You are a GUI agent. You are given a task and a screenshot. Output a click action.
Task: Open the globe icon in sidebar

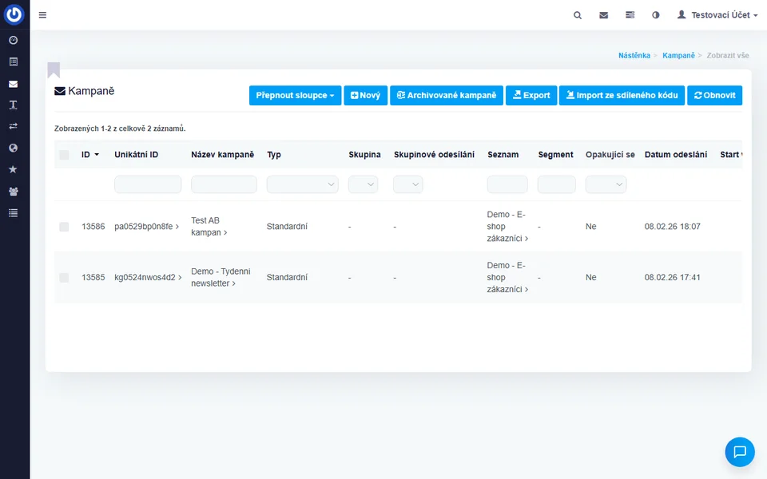[13, 148]
